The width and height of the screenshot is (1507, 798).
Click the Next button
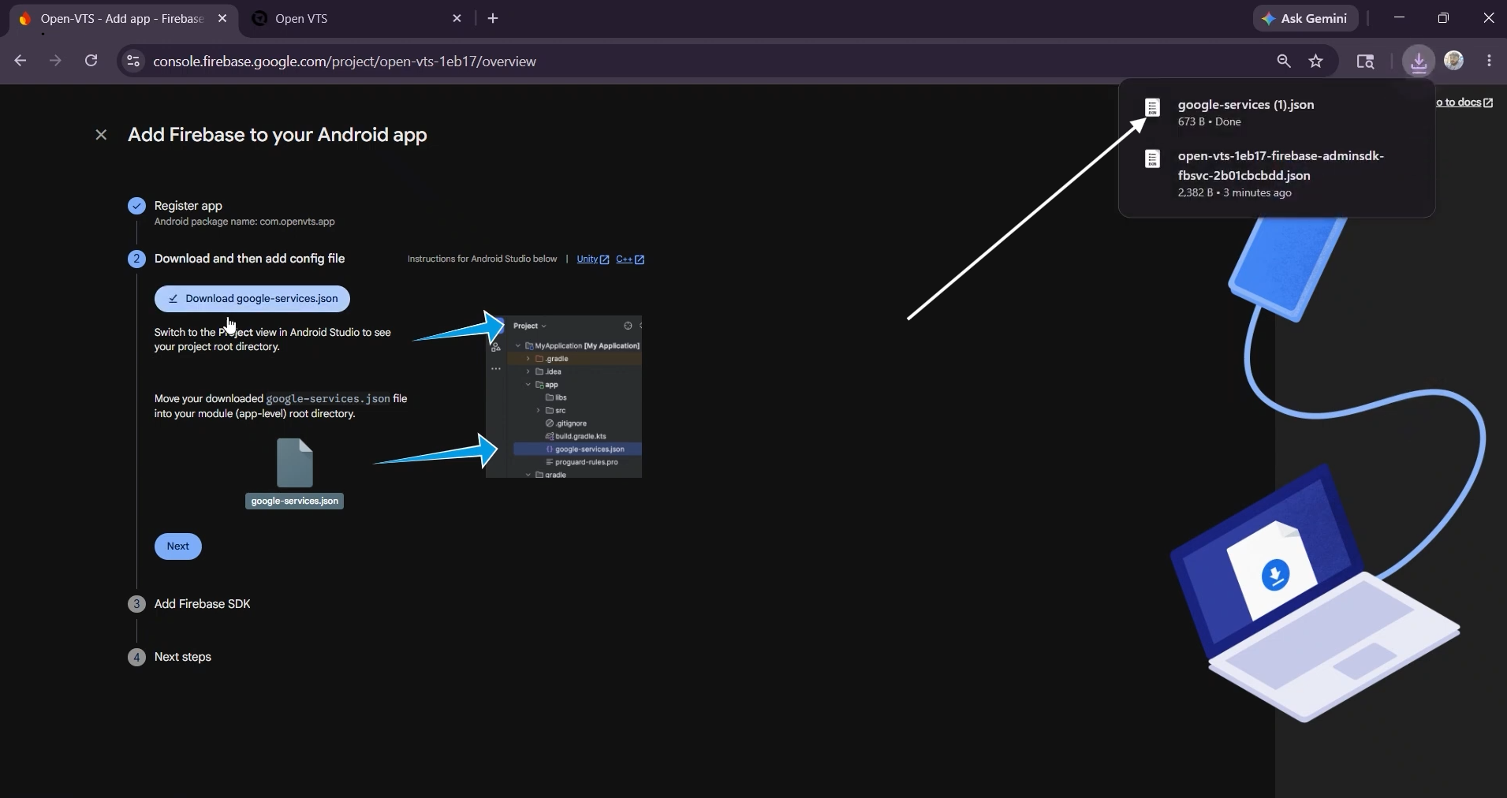click(178, 546)
